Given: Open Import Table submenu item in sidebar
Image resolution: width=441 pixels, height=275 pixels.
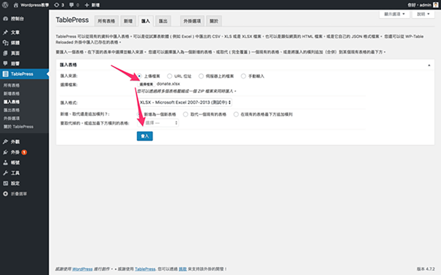Looking at the screenshot, I should point(11,102).
